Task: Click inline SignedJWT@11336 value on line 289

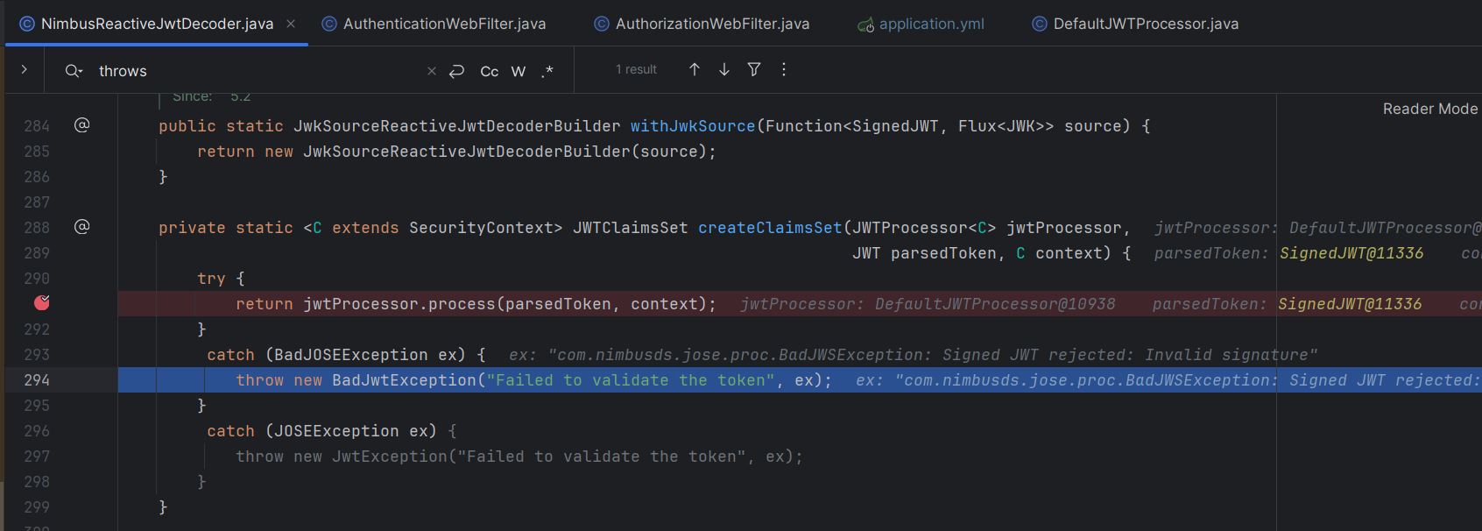Action: pyautogui.click(x=1351, y=253)
